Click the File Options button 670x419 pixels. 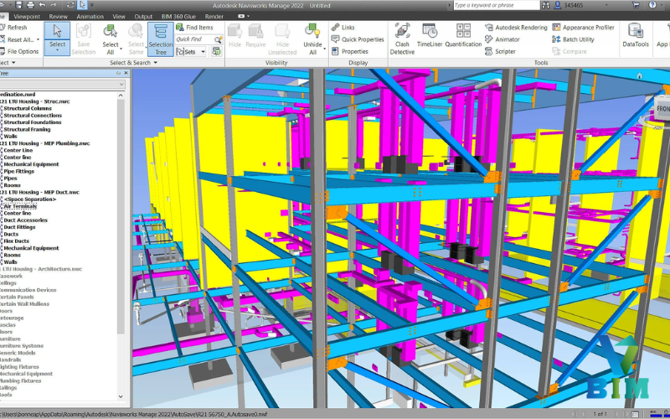(19, 51)
